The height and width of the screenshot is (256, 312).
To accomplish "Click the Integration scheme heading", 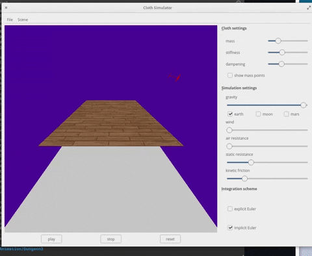I will pos(239,189).
